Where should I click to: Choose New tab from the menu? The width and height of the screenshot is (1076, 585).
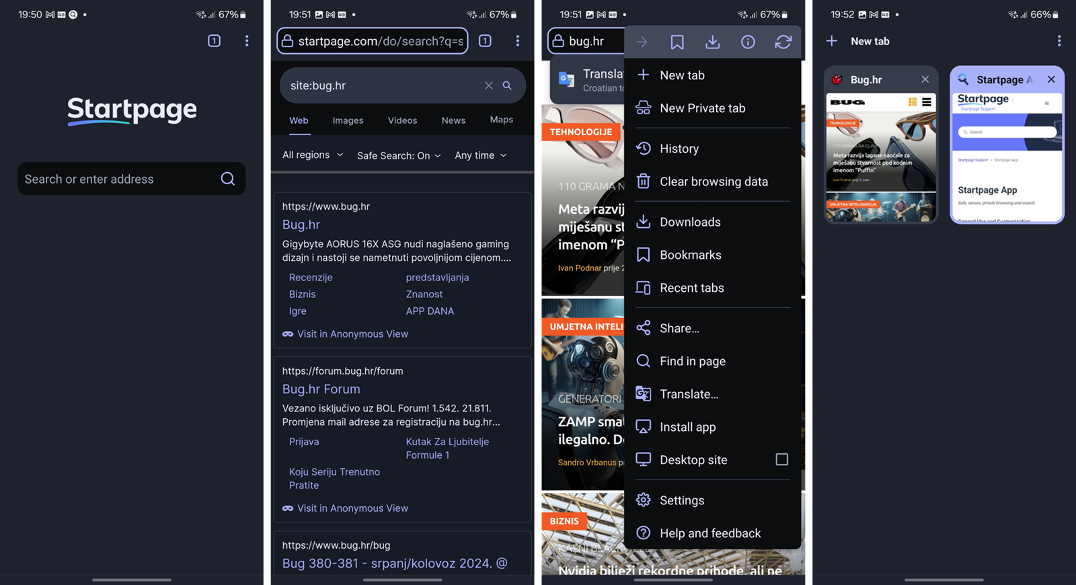point(713,75)
